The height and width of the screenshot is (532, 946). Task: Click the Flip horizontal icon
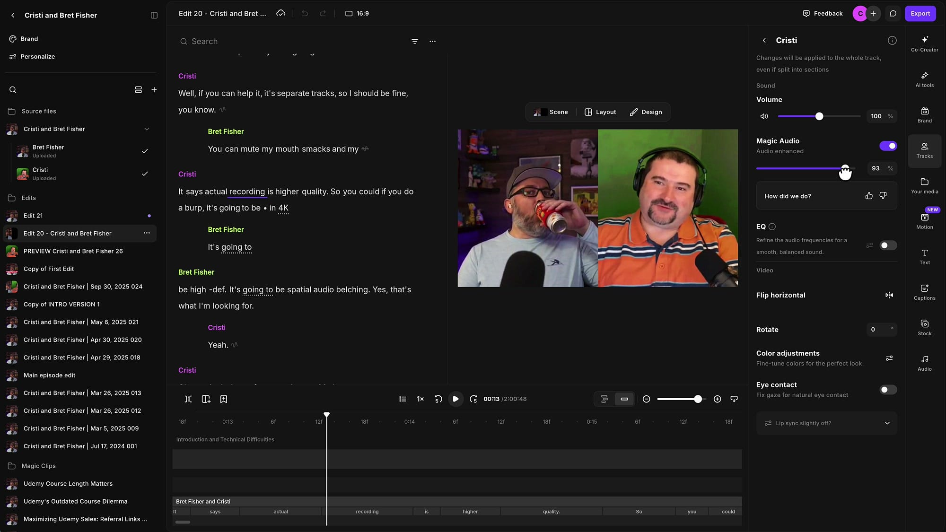click(889, 295)
